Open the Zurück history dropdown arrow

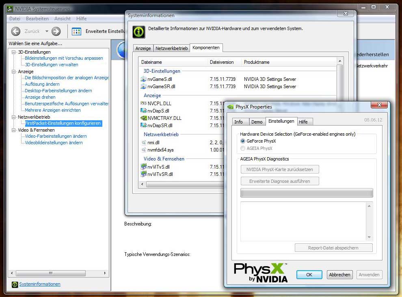click(47, 31)
